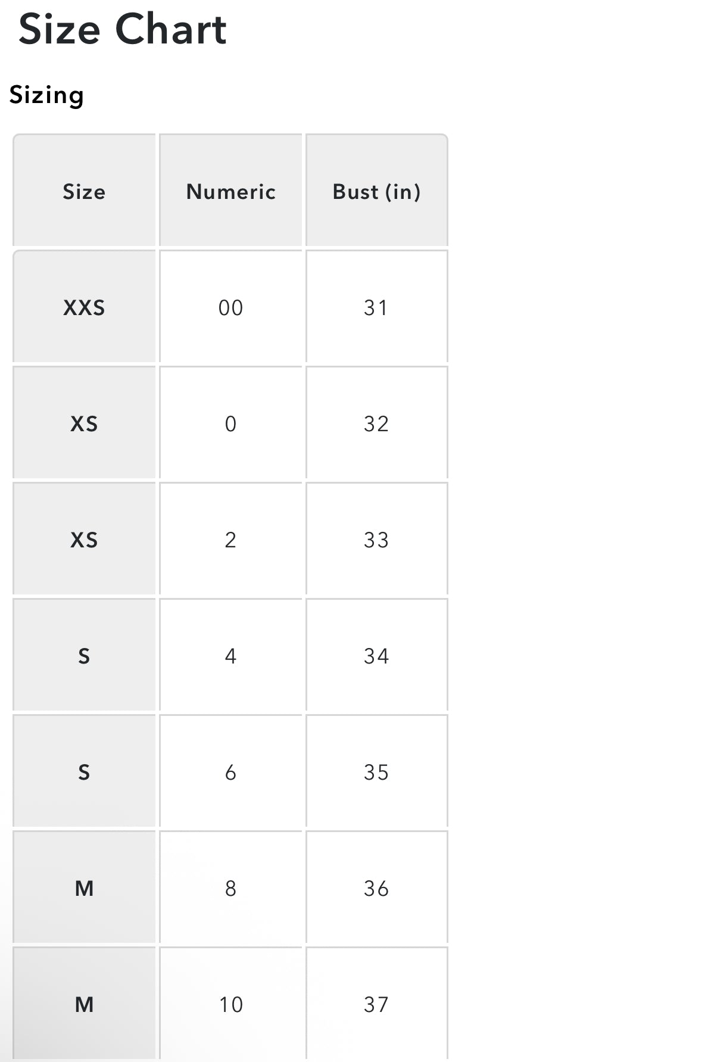Click numeric value 00 cell
The width and height of the screenshot is (711, 1062).
pos(230,307)
